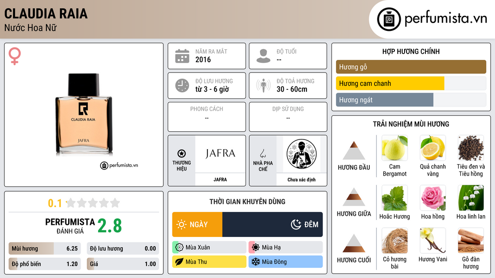The image size is (495, 278).
Task: Select the Mùa Đông blue season bar
Action: (286, 262)
